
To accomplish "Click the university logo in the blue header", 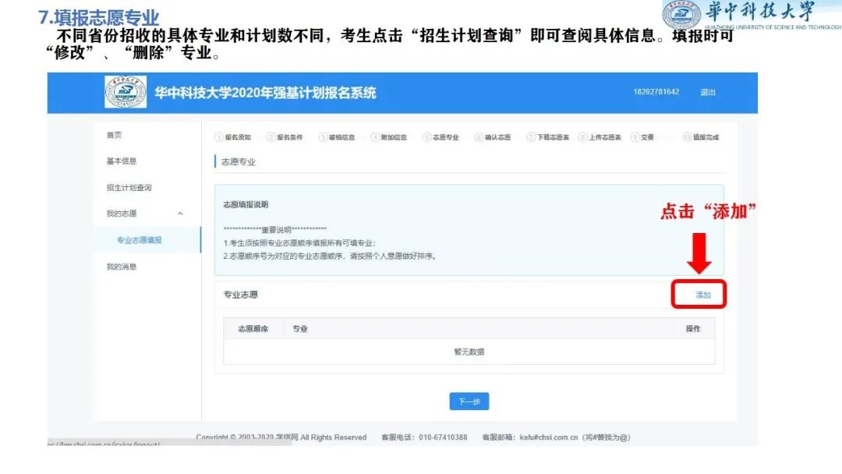I will coord(126,92).
